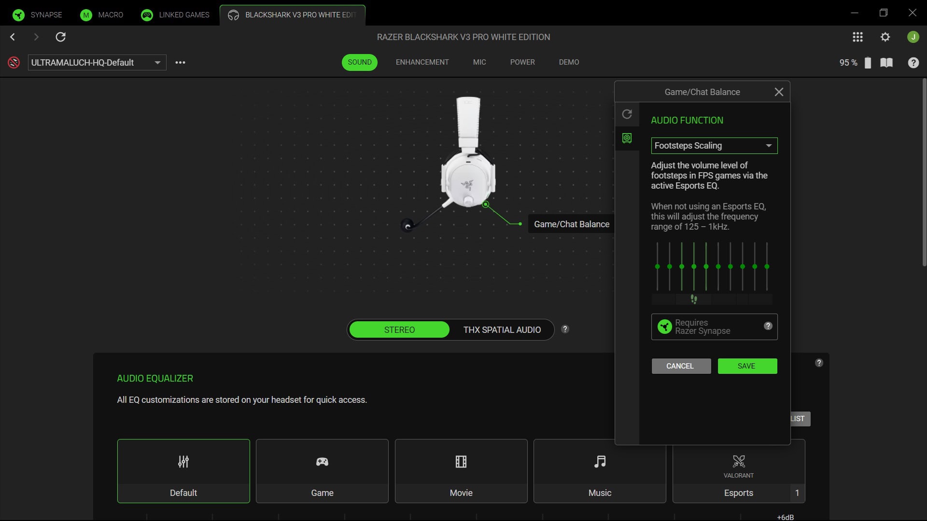Select the Music EQ preset

pos(600,471)
